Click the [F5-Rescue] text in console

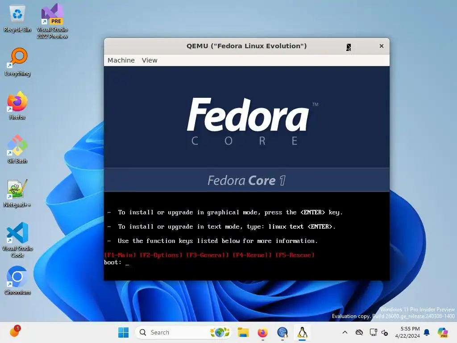point(295,255)
